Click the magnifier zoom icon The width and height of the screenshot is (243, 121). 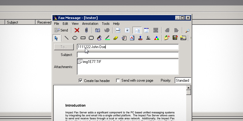[187, 30]
